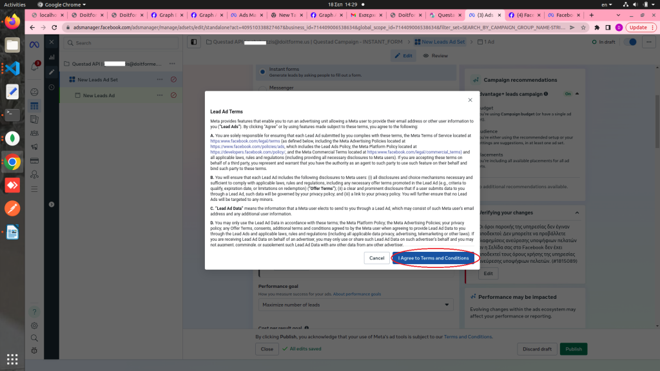Click the help question mark icon
660x371 pixels.
34,312
